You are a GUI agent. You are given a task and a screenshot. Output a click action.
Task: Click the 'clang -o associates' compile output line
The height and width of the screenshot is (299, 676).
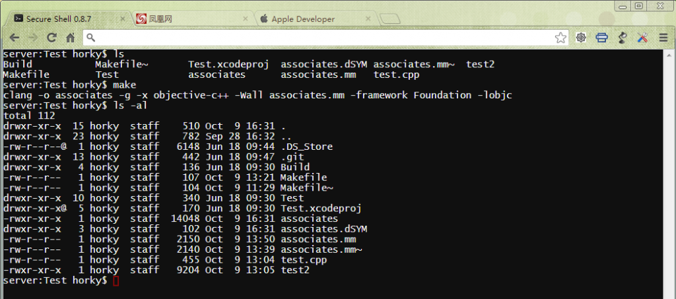tap(257, 95)
